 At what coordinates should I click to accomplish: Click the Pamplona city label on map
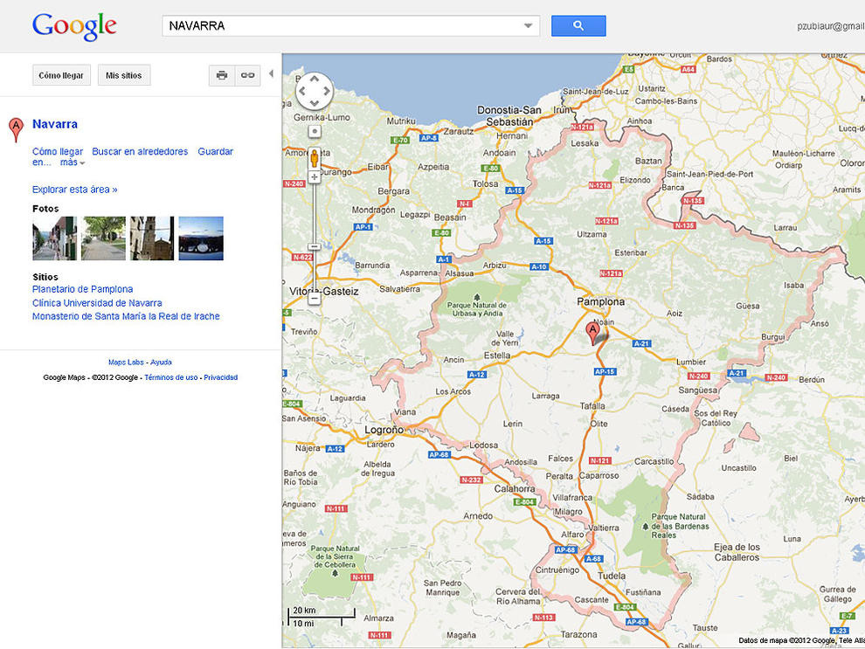[601, 301]
